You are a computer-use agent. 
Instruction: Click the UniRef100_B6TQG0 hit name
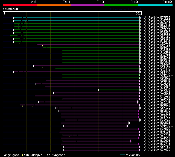point(157,48)
